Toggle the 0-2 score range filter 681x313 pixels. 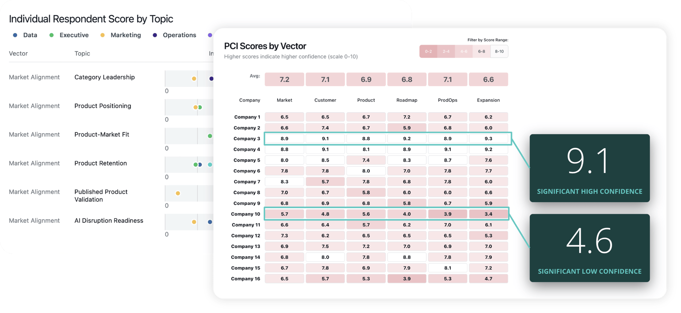point(428,51)
